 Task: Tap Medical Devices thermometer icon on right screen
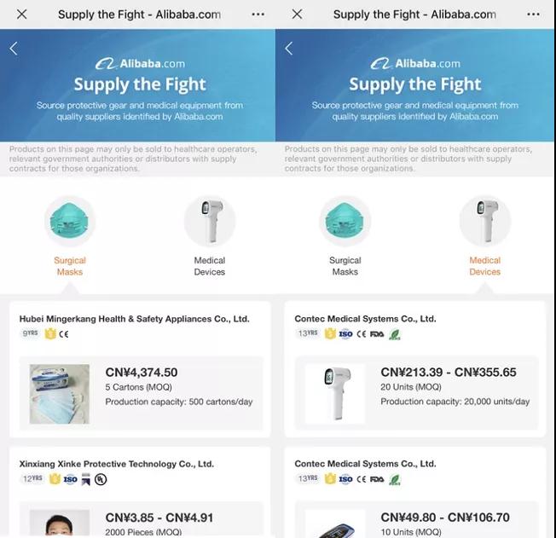point(484,221)
